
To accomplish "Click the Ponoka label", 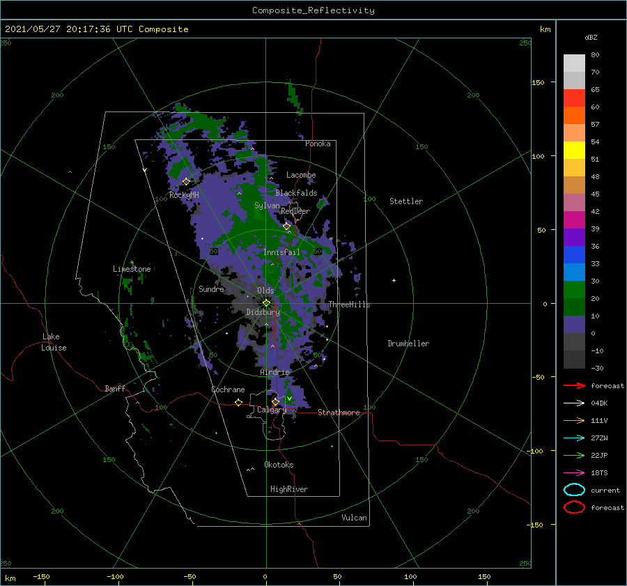I will 318,144.
